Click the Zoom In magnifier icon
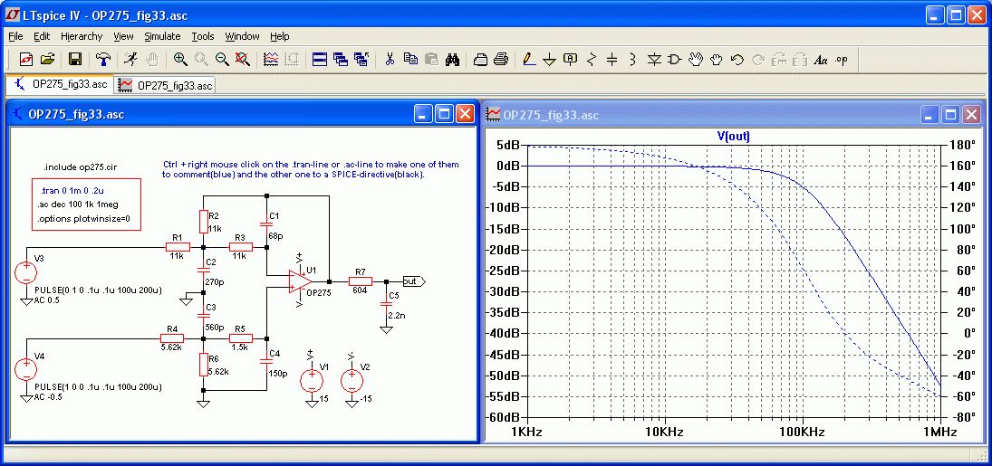992x466 pixels. click(180, 60)
